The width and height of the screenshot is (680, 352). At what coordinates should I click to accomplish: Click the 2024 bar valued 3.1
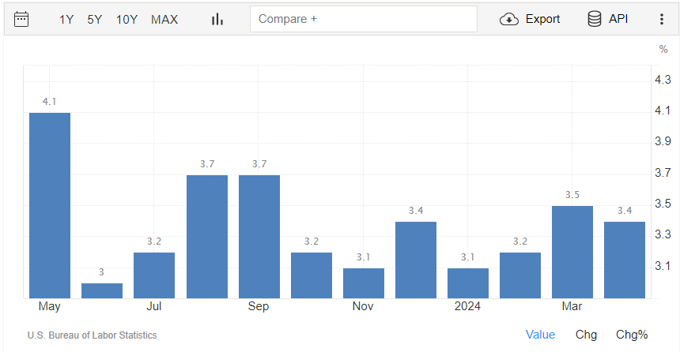[x=468, y=283]
